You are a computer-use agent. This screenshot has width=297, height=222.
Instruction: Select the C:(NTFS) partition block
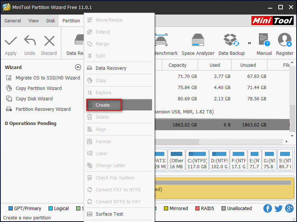[197, 160]
